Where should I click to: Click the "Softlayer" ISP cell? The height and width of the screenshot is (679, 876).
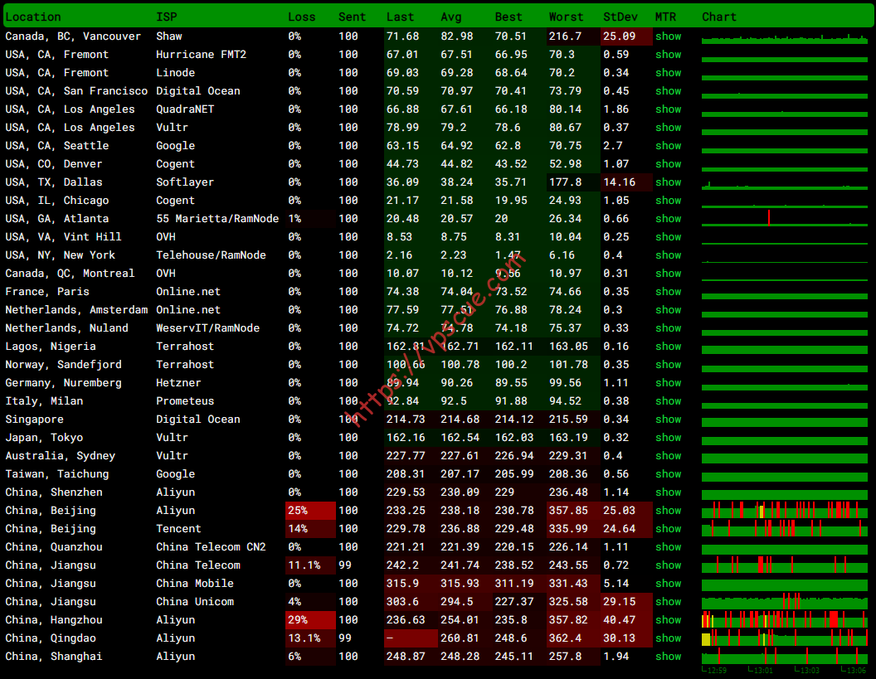pyautogui.click(x=185, y=182)
